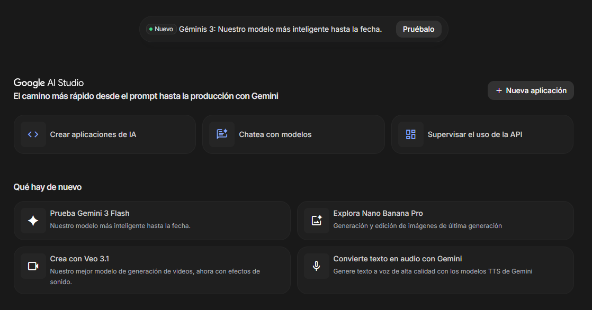This screenshot has height=310, width=592.
Task: Click the plus icon inside Nueva aplicación
Action: pos(498,90)
